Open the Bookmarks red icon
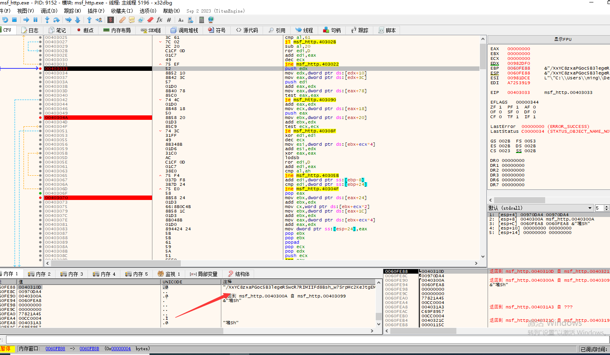The image size is (610, 355). [x=150, y=19]
